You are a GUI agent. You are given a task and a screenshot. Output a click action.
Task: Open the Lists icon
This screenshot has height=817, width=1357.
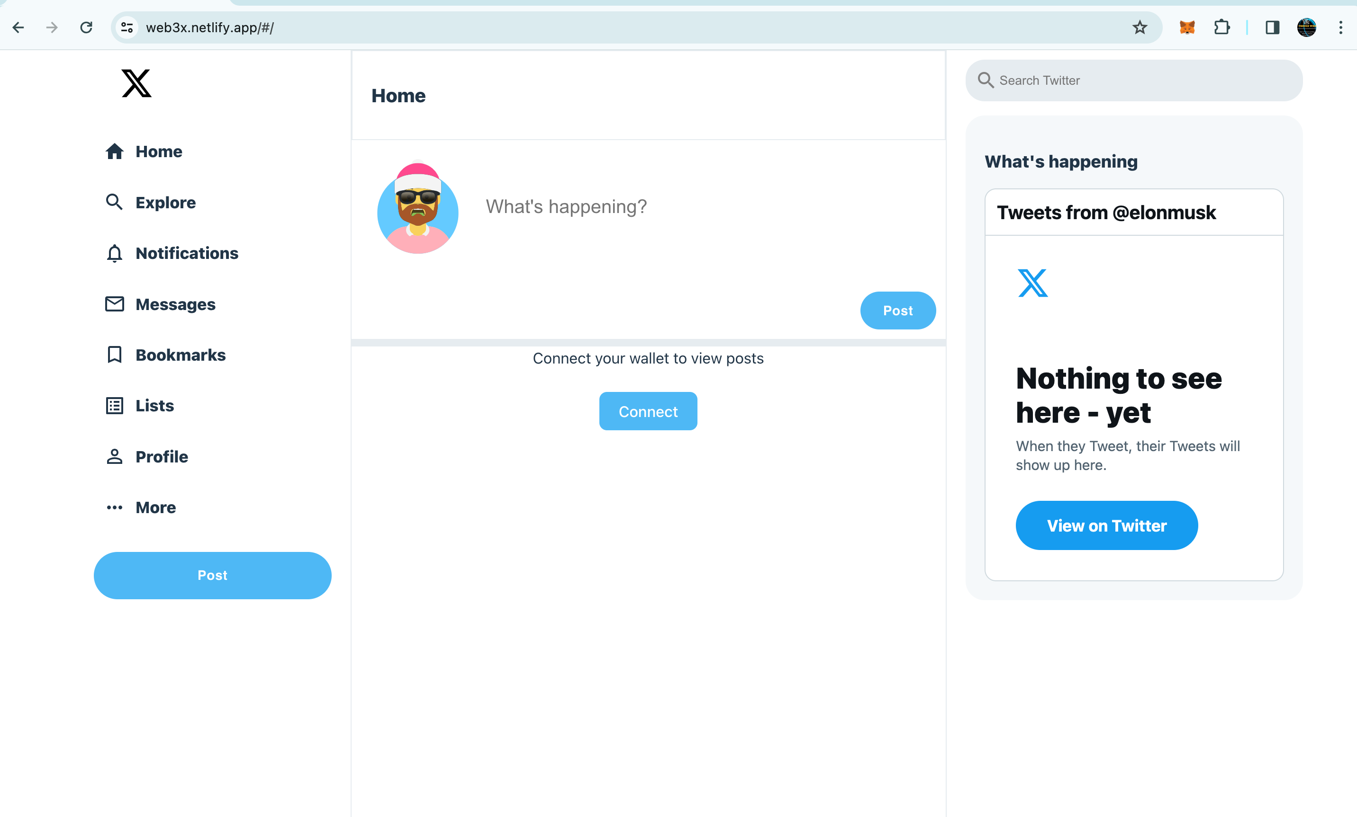click(x=114, y=406)
